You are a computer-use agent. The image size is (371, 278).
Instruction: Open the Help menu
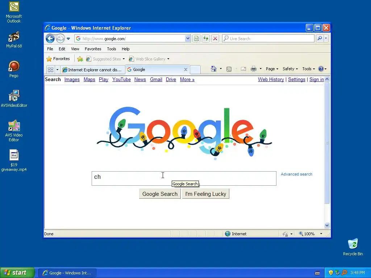click(x=126, y=49)
